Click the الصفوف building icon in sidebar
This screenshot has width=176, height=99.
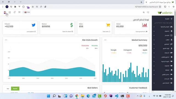click(172, 31)
